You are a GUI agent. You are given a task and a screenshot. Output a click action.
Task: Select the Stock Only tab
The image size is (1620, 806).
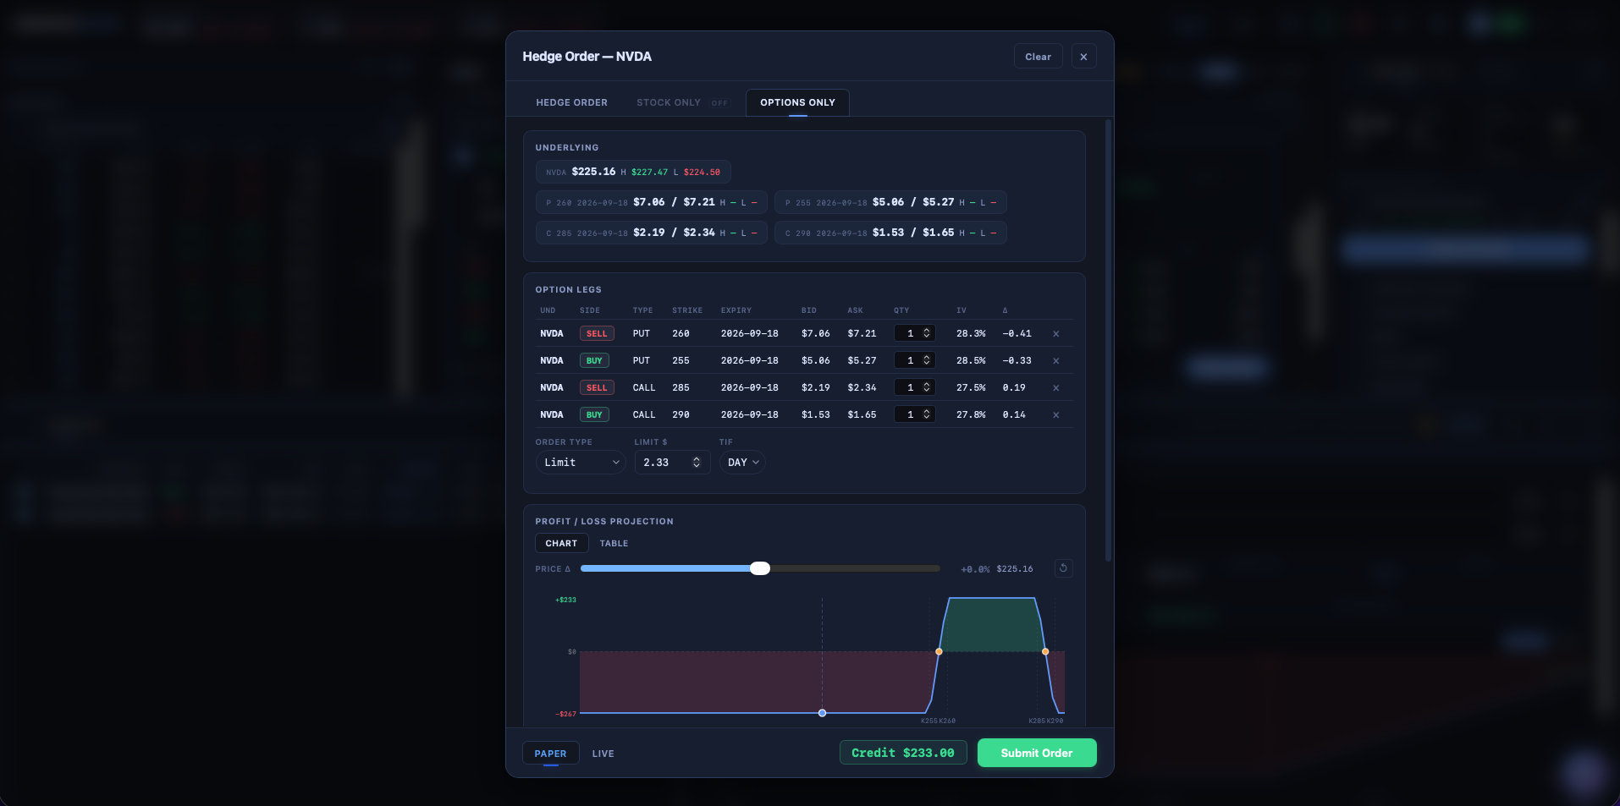pyautogui.click(x=669, y=102)
